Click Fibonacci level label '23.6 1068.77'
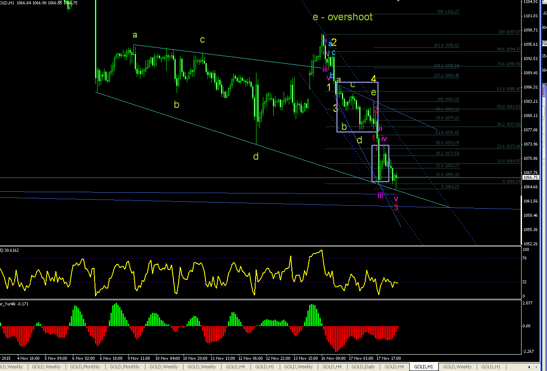 (x=446, y=166)
